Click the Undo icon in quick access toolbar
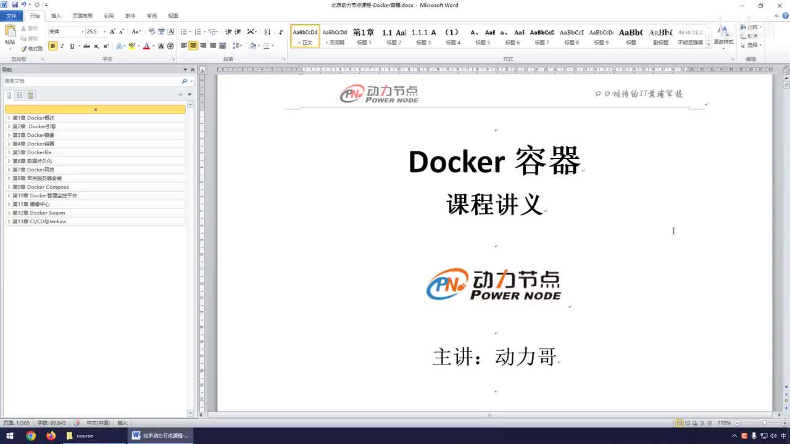Viewport: 790px width, 444px height. (x=23, y=5)
